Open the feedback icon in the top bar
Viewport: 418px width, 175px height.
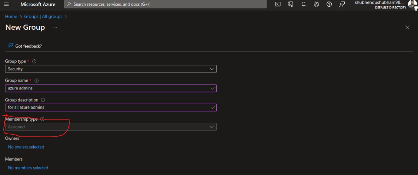tap(342, 4)
